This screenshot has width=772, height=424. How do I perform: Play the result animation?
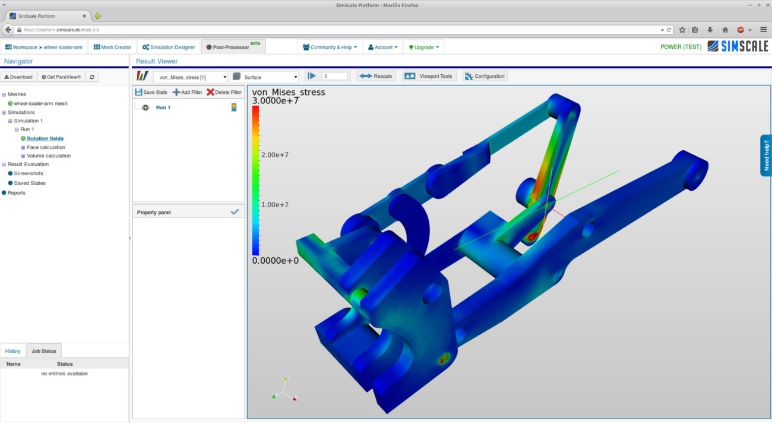(312, 76)
